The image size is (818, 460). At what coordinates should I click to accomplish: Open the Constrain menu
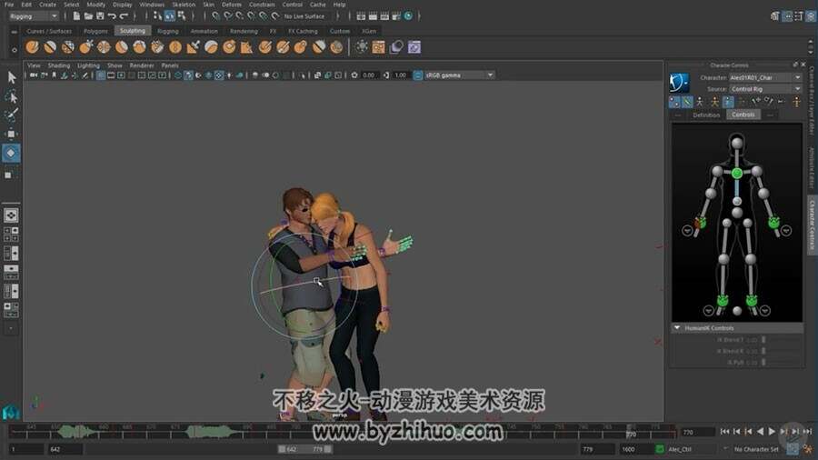coord(262,5)
